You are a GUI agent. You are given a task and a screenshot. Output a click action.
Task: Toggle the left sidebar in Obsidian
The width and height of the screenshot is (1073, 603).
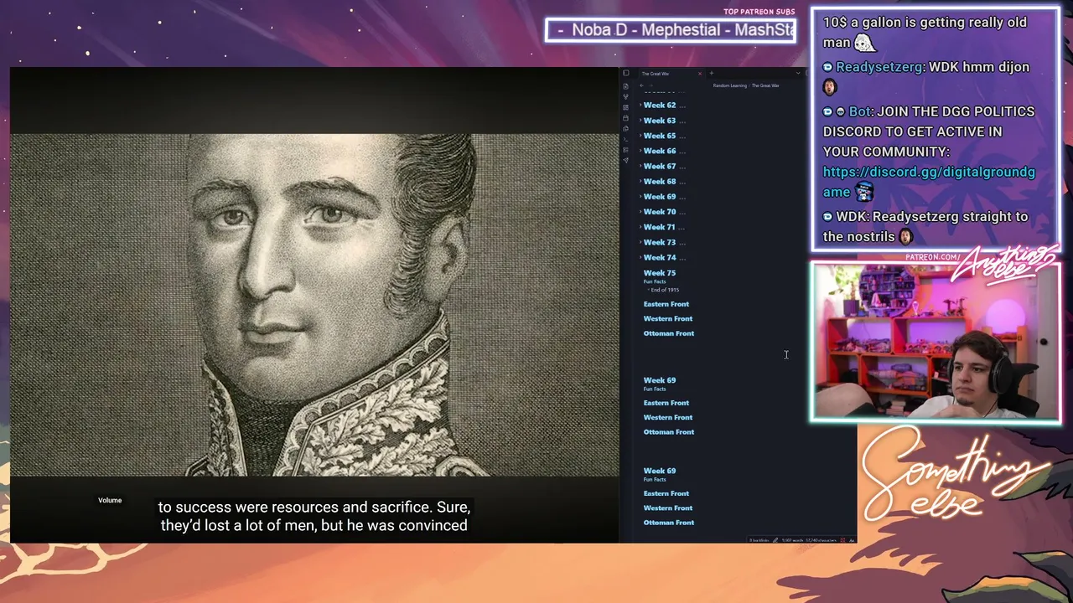(625, 74)
